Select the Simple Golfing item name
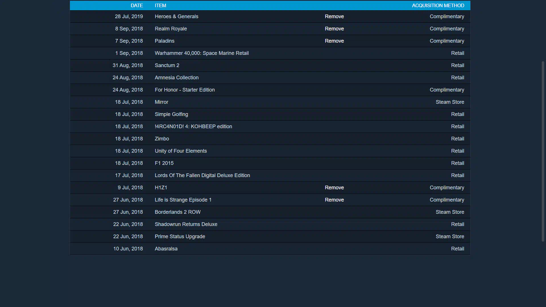Viewport: 546px width, 307px height. [x=171, y=114]
